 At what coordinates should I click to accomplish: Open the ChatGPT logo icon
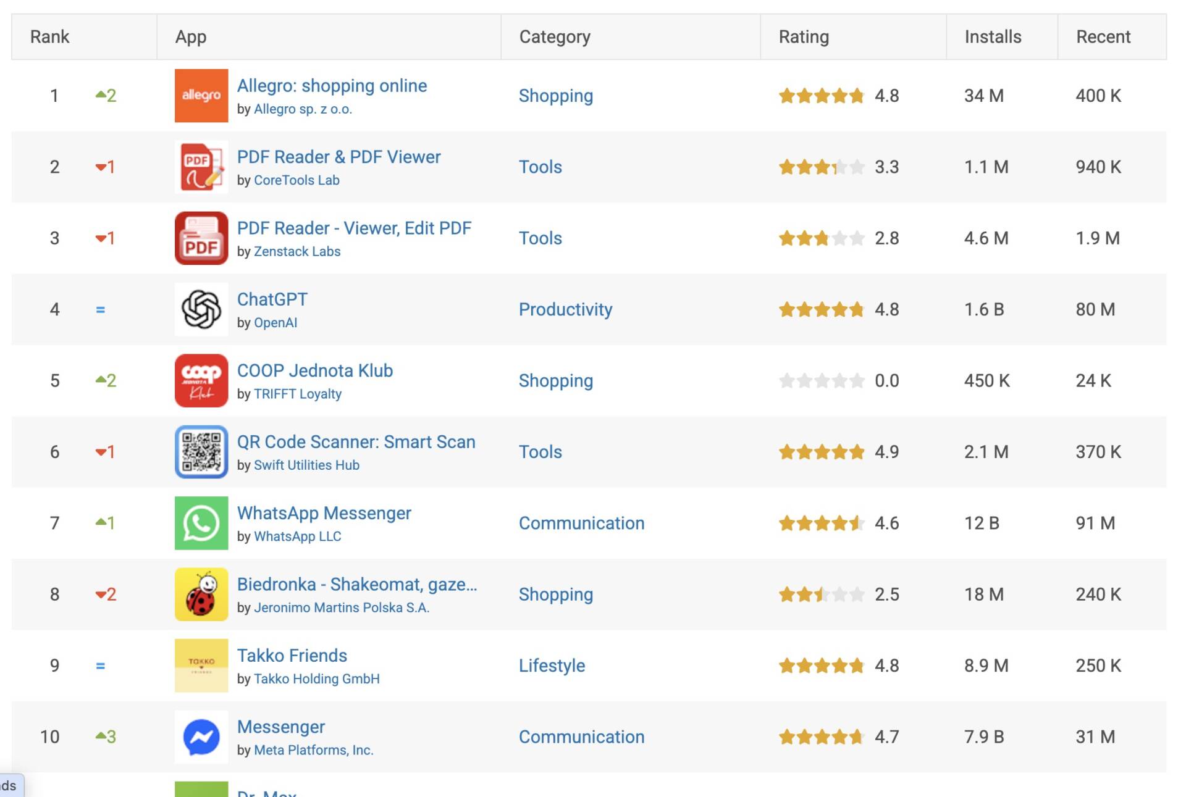coord(201,309)
